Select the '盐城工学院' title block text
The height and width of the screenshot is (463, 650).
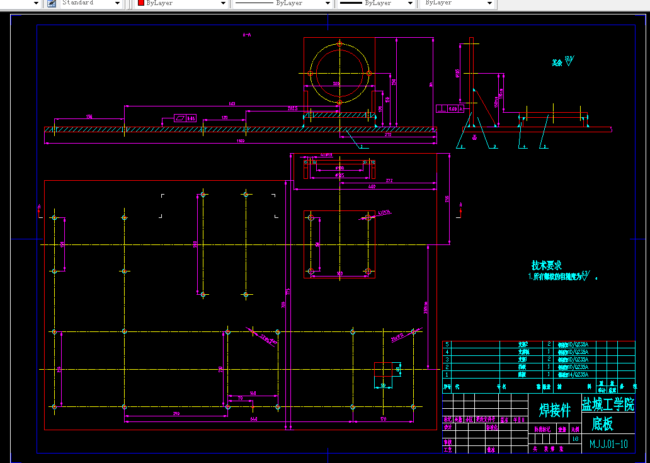point(608,404)
